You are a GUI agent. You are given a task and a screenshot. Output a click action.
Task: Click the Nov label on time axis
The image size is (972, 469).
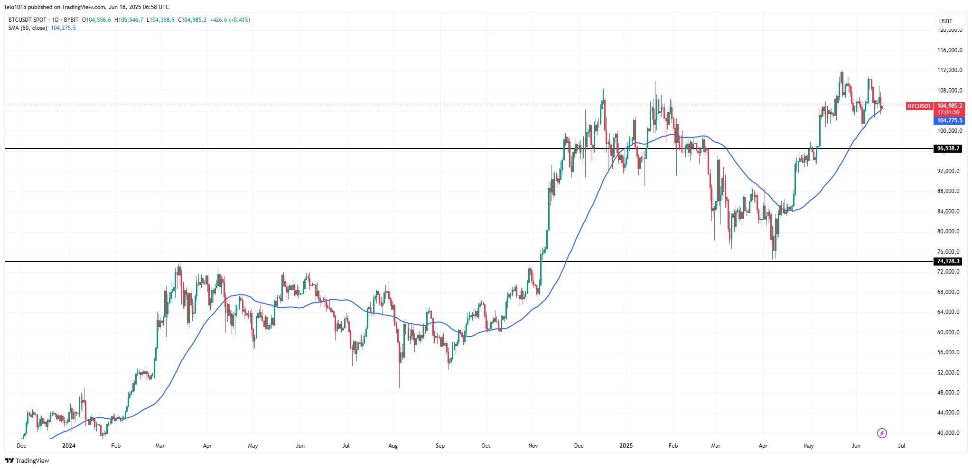pos(533,446)
